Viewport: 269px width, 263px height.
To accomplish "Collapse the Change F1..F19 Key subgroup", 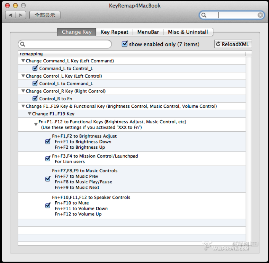I will pyautogui.click(x=29, y=114).
